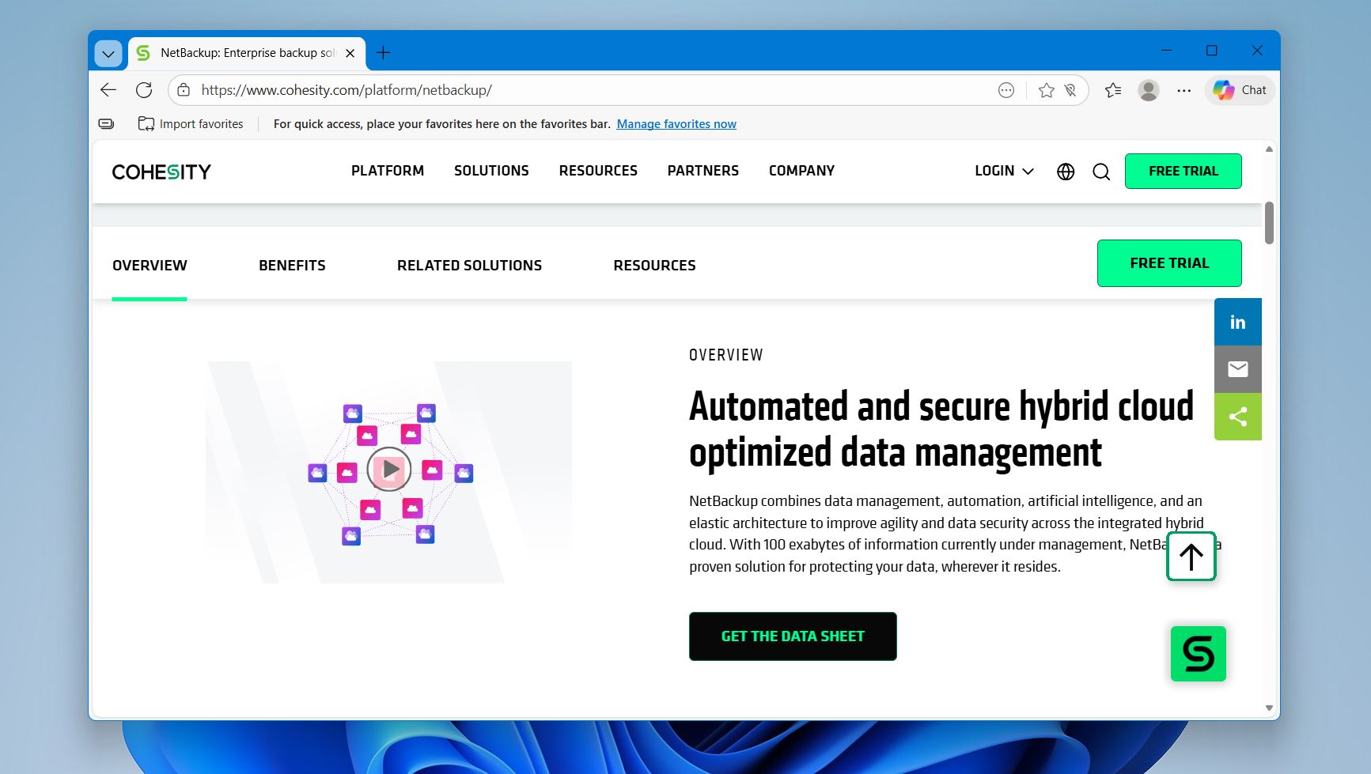Click GET THE DATA SHEET
This screenshot has width=1371, height=774.
point(792,636)
